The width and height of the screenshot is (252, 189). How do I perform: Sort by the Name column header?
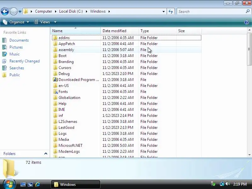pos(76,31)
